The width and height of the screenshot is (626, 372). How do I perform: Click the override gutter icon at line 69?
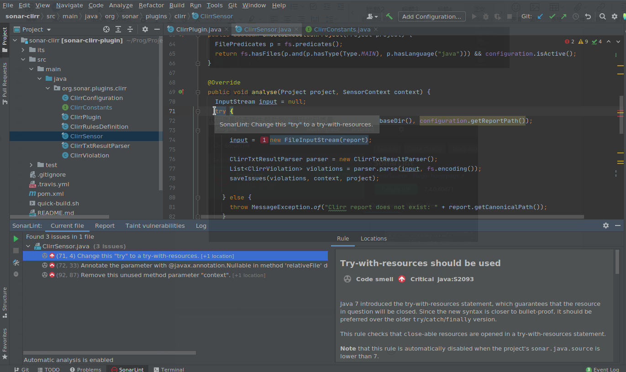(181, 92)
